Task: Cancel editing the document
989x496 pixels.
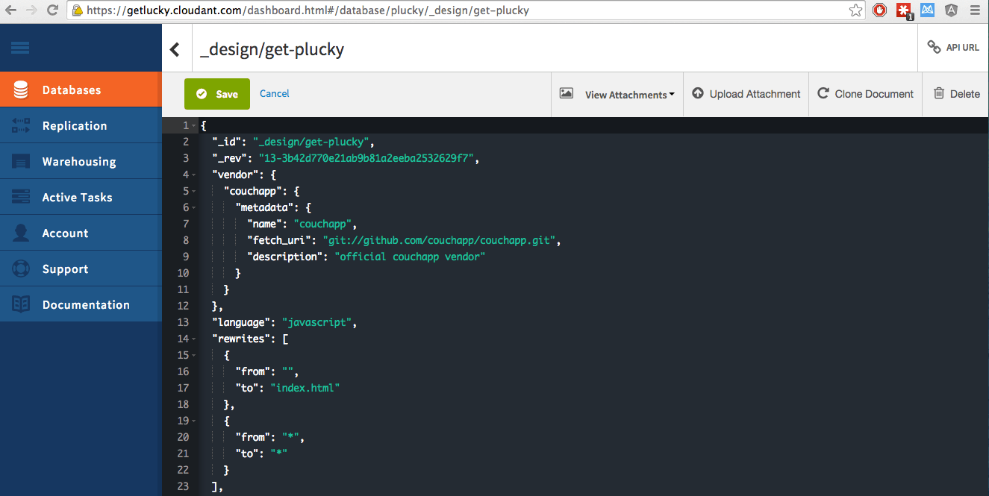Action: point(274,93)
